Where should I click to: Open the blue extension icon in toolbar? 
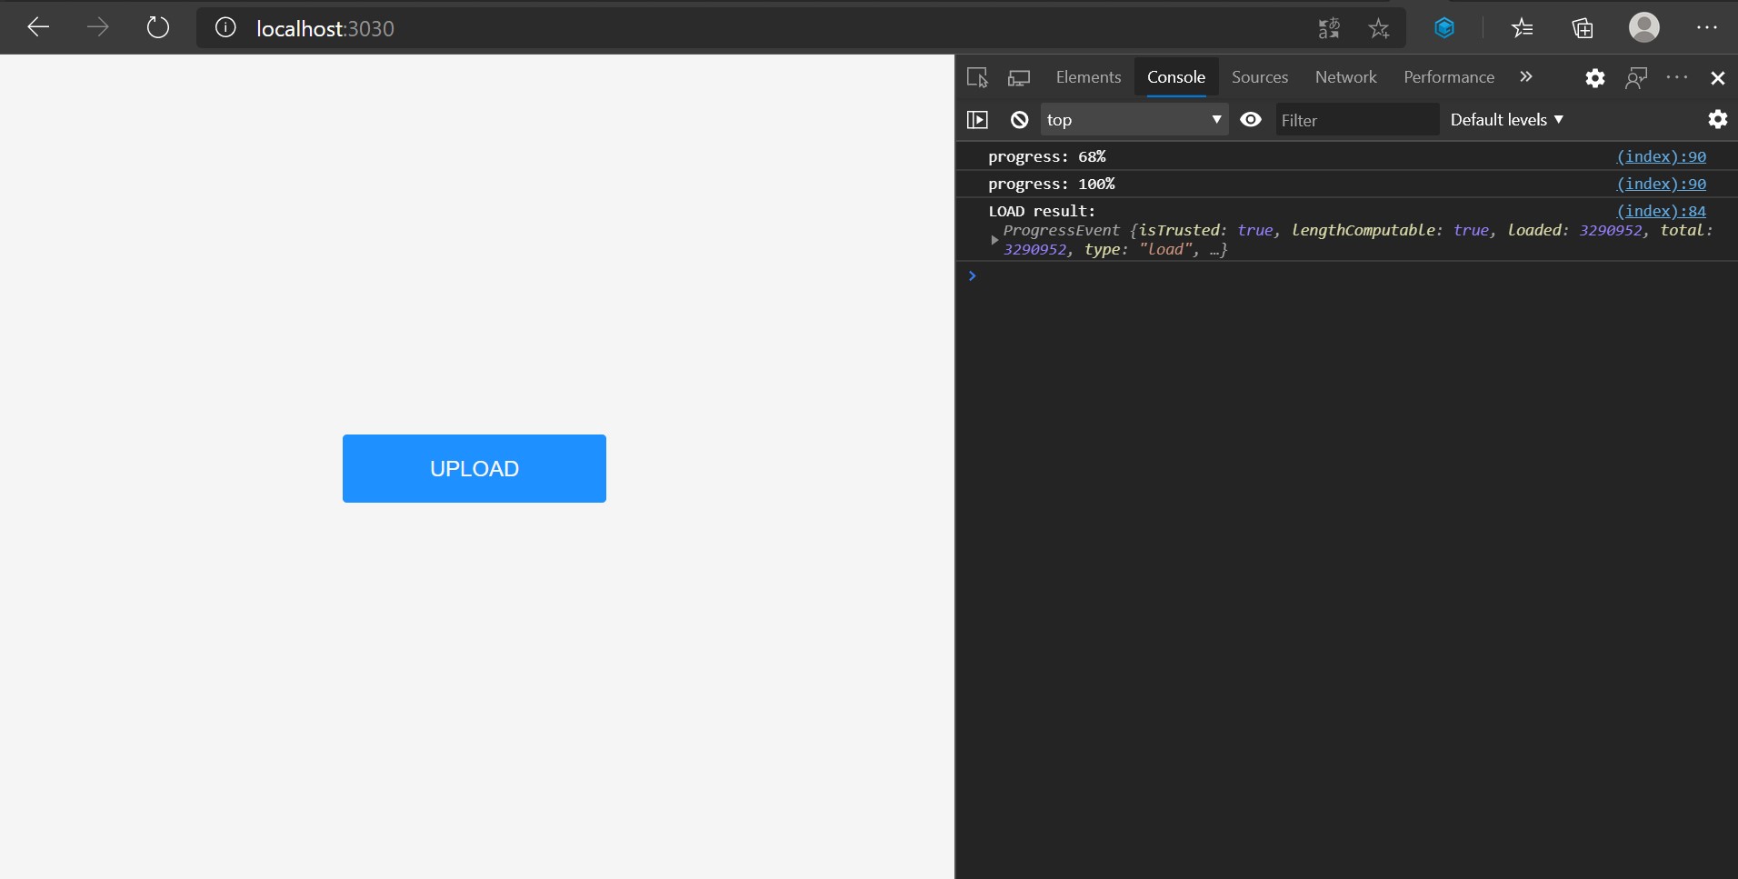[1444, 28]
